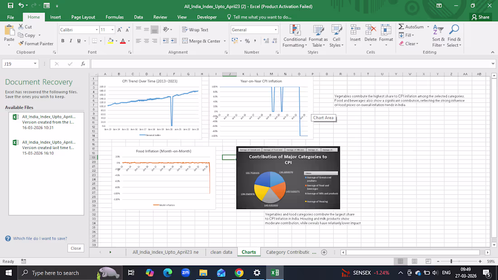The width and height of the screenshot is (498, 280).
Task: Select the AutoSum function
Action: coord(413,26)
